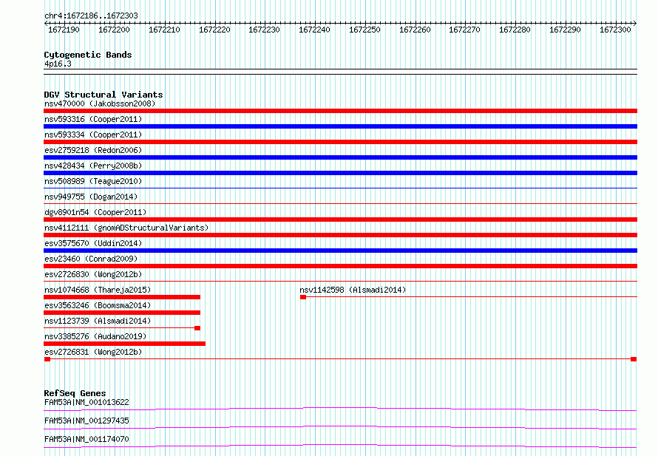Click the small red start block of nsv1142598

(x=303, y=297)
